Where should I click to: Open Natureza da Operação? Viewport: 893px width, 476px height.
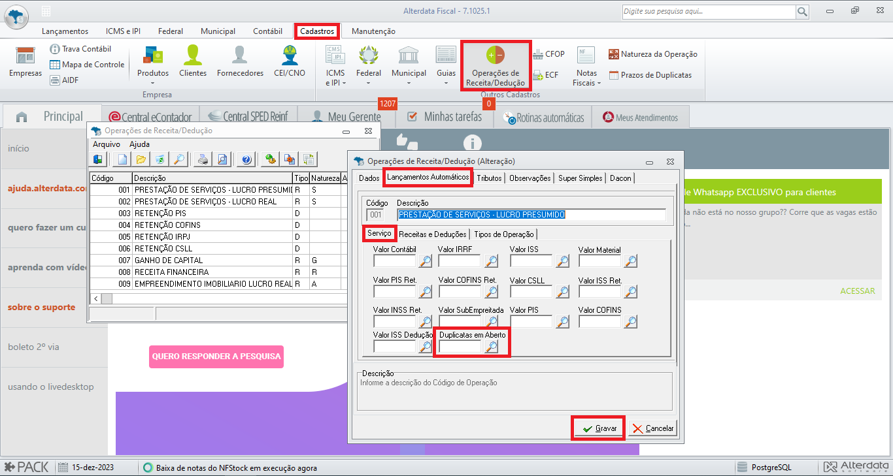[x=652, y=54]
